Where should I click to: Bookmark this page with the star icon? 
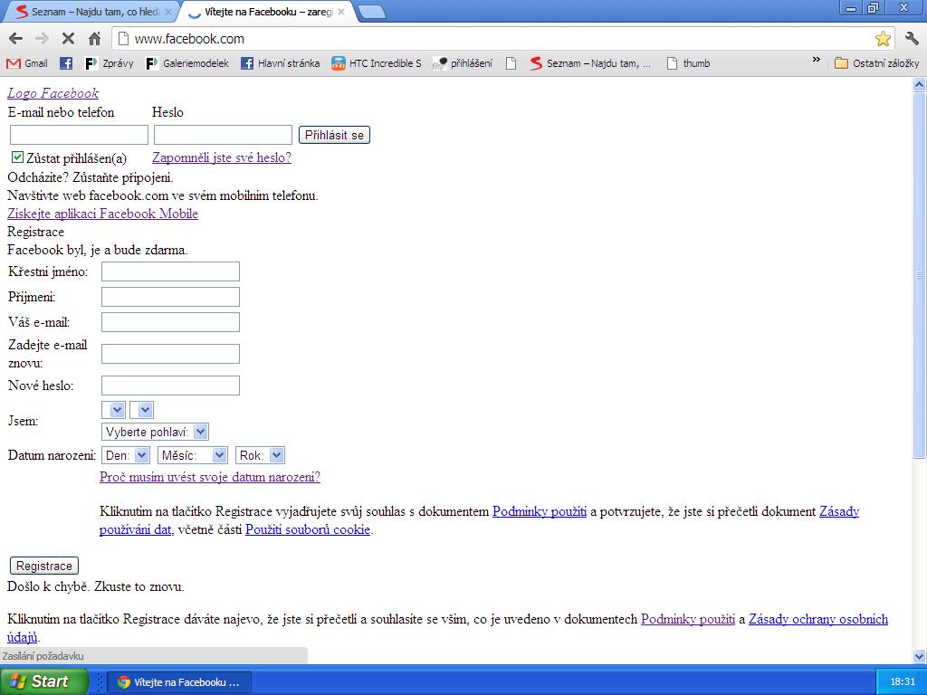(x=883, y=39)
